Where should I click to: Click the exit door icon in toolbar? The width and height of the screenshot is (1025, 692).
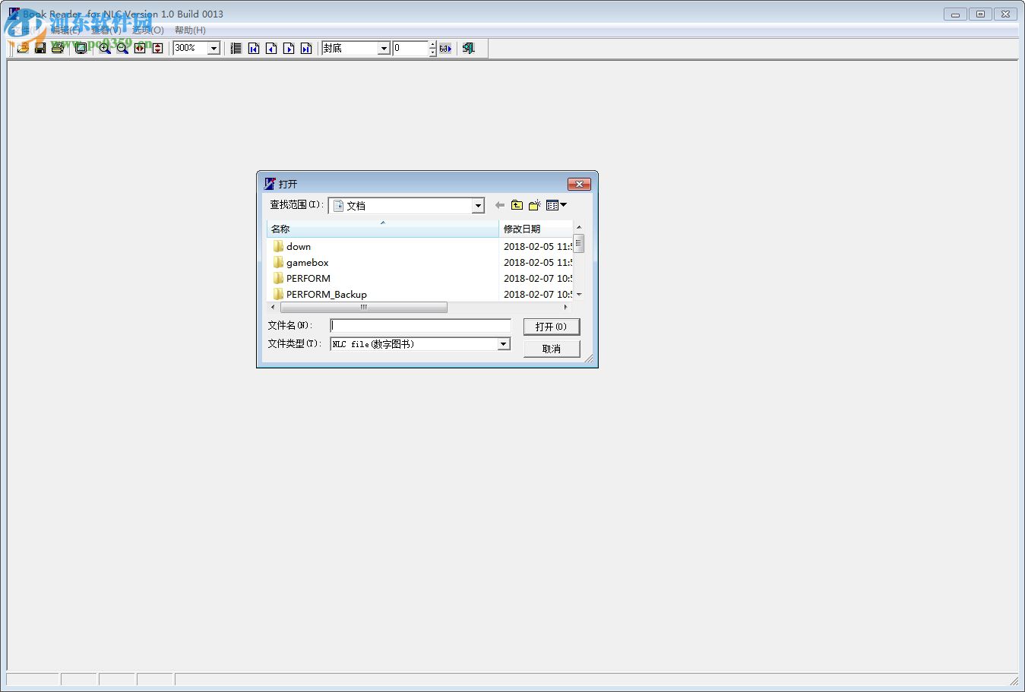click(x=469, y=48)
